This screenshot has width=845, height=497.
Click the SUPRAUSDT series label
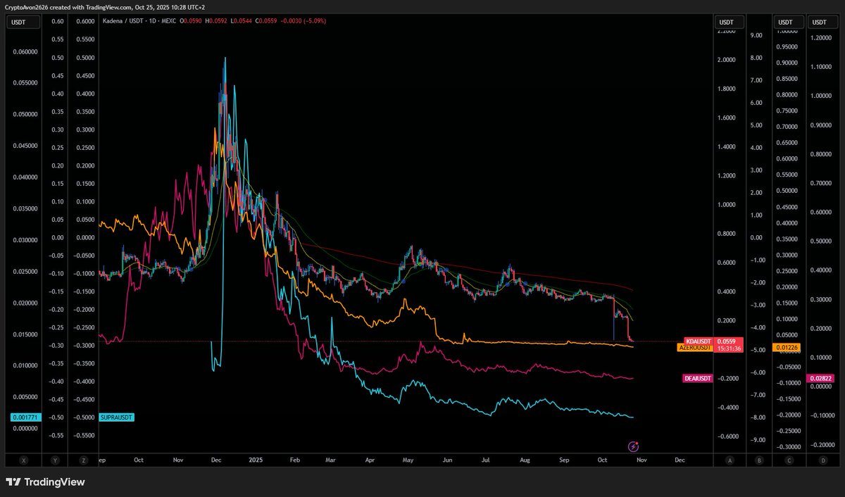117,417
